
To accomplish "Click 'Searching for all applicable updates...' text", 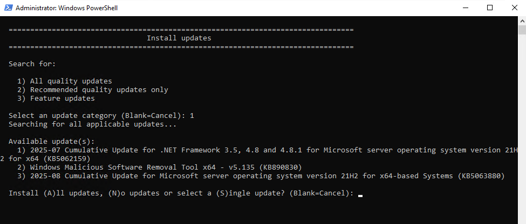I will tap(93, 124).
